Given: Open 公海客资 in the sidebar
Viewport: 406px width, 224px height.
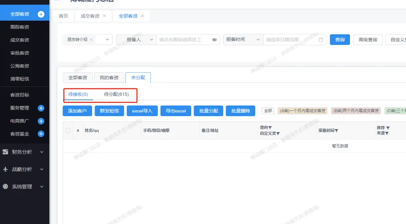Looking at the screenshot, I should tap(19, 66).
